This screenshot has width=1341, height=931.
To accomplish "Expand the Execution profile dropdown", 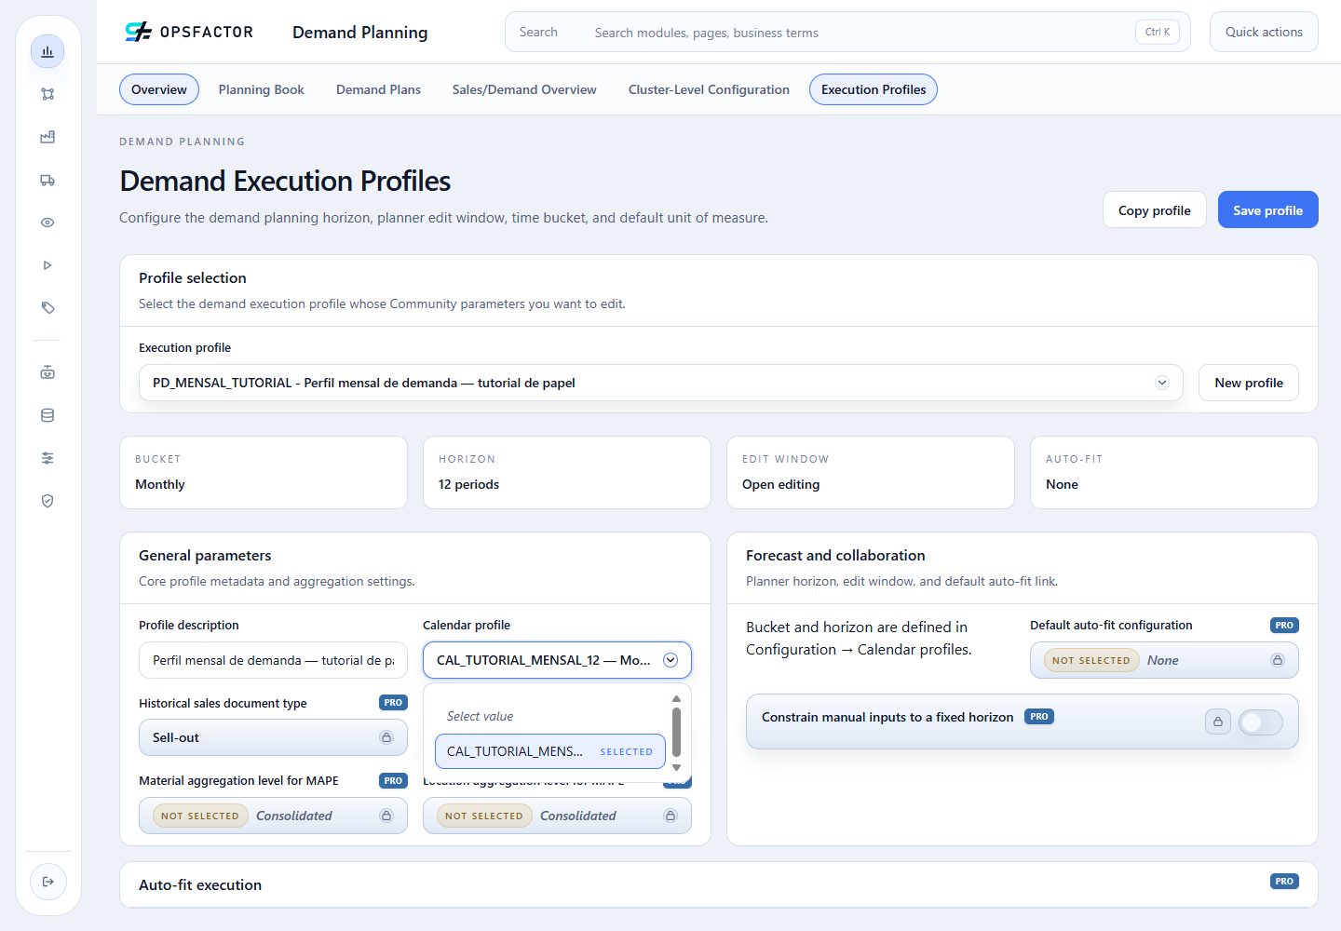I will pos(661,383).
